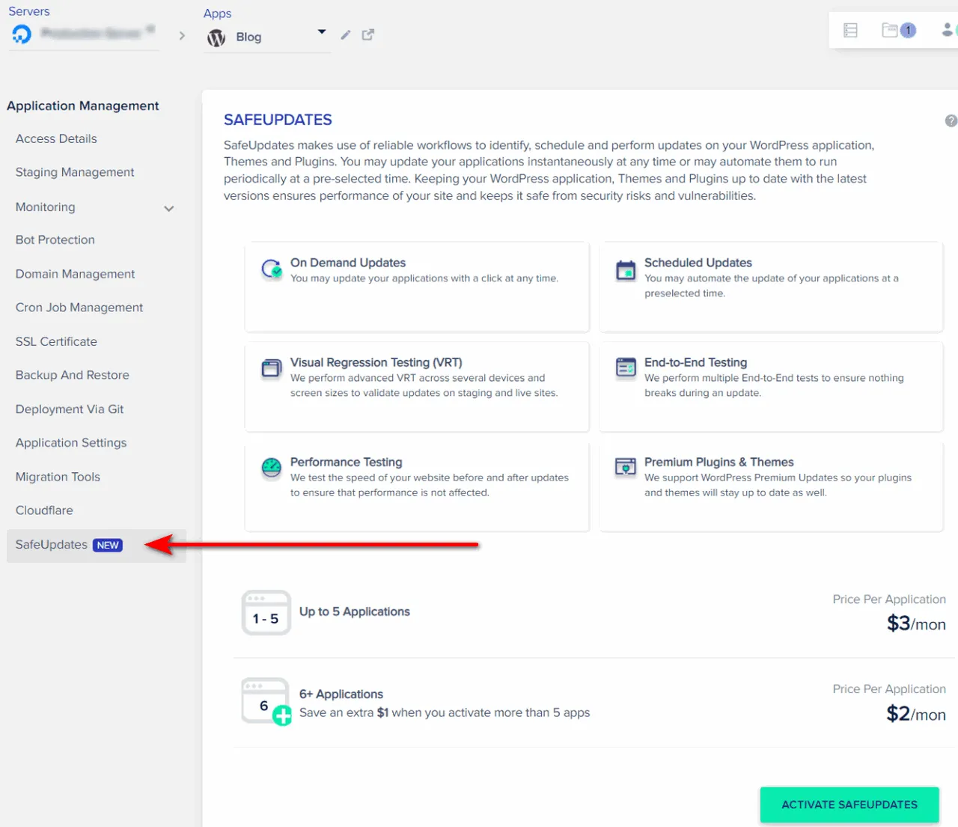Click the 1 - 5 applications pricing icon
This screenshot has width=958, height=827.
tap(266, 612)
